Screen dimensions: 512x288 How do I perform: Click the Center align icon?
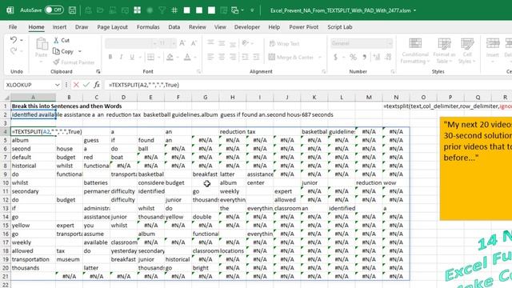[x=222, y=57]
